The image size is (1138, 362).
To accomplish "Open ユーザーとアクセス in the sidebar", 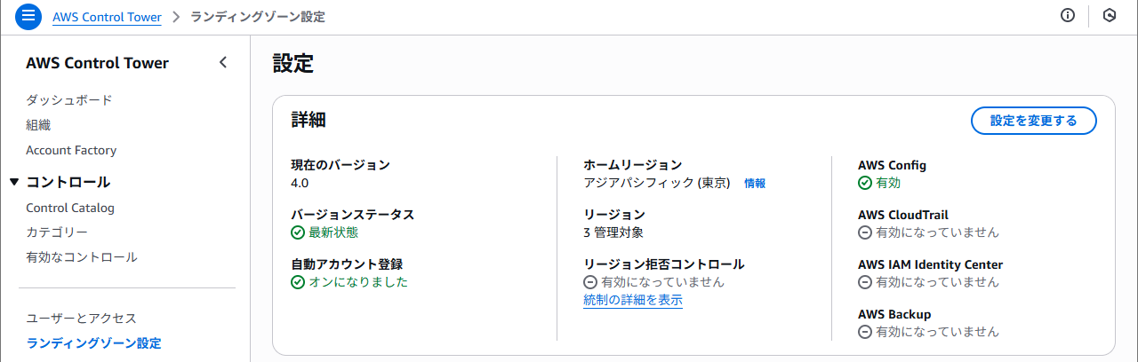I will point(81,318).
